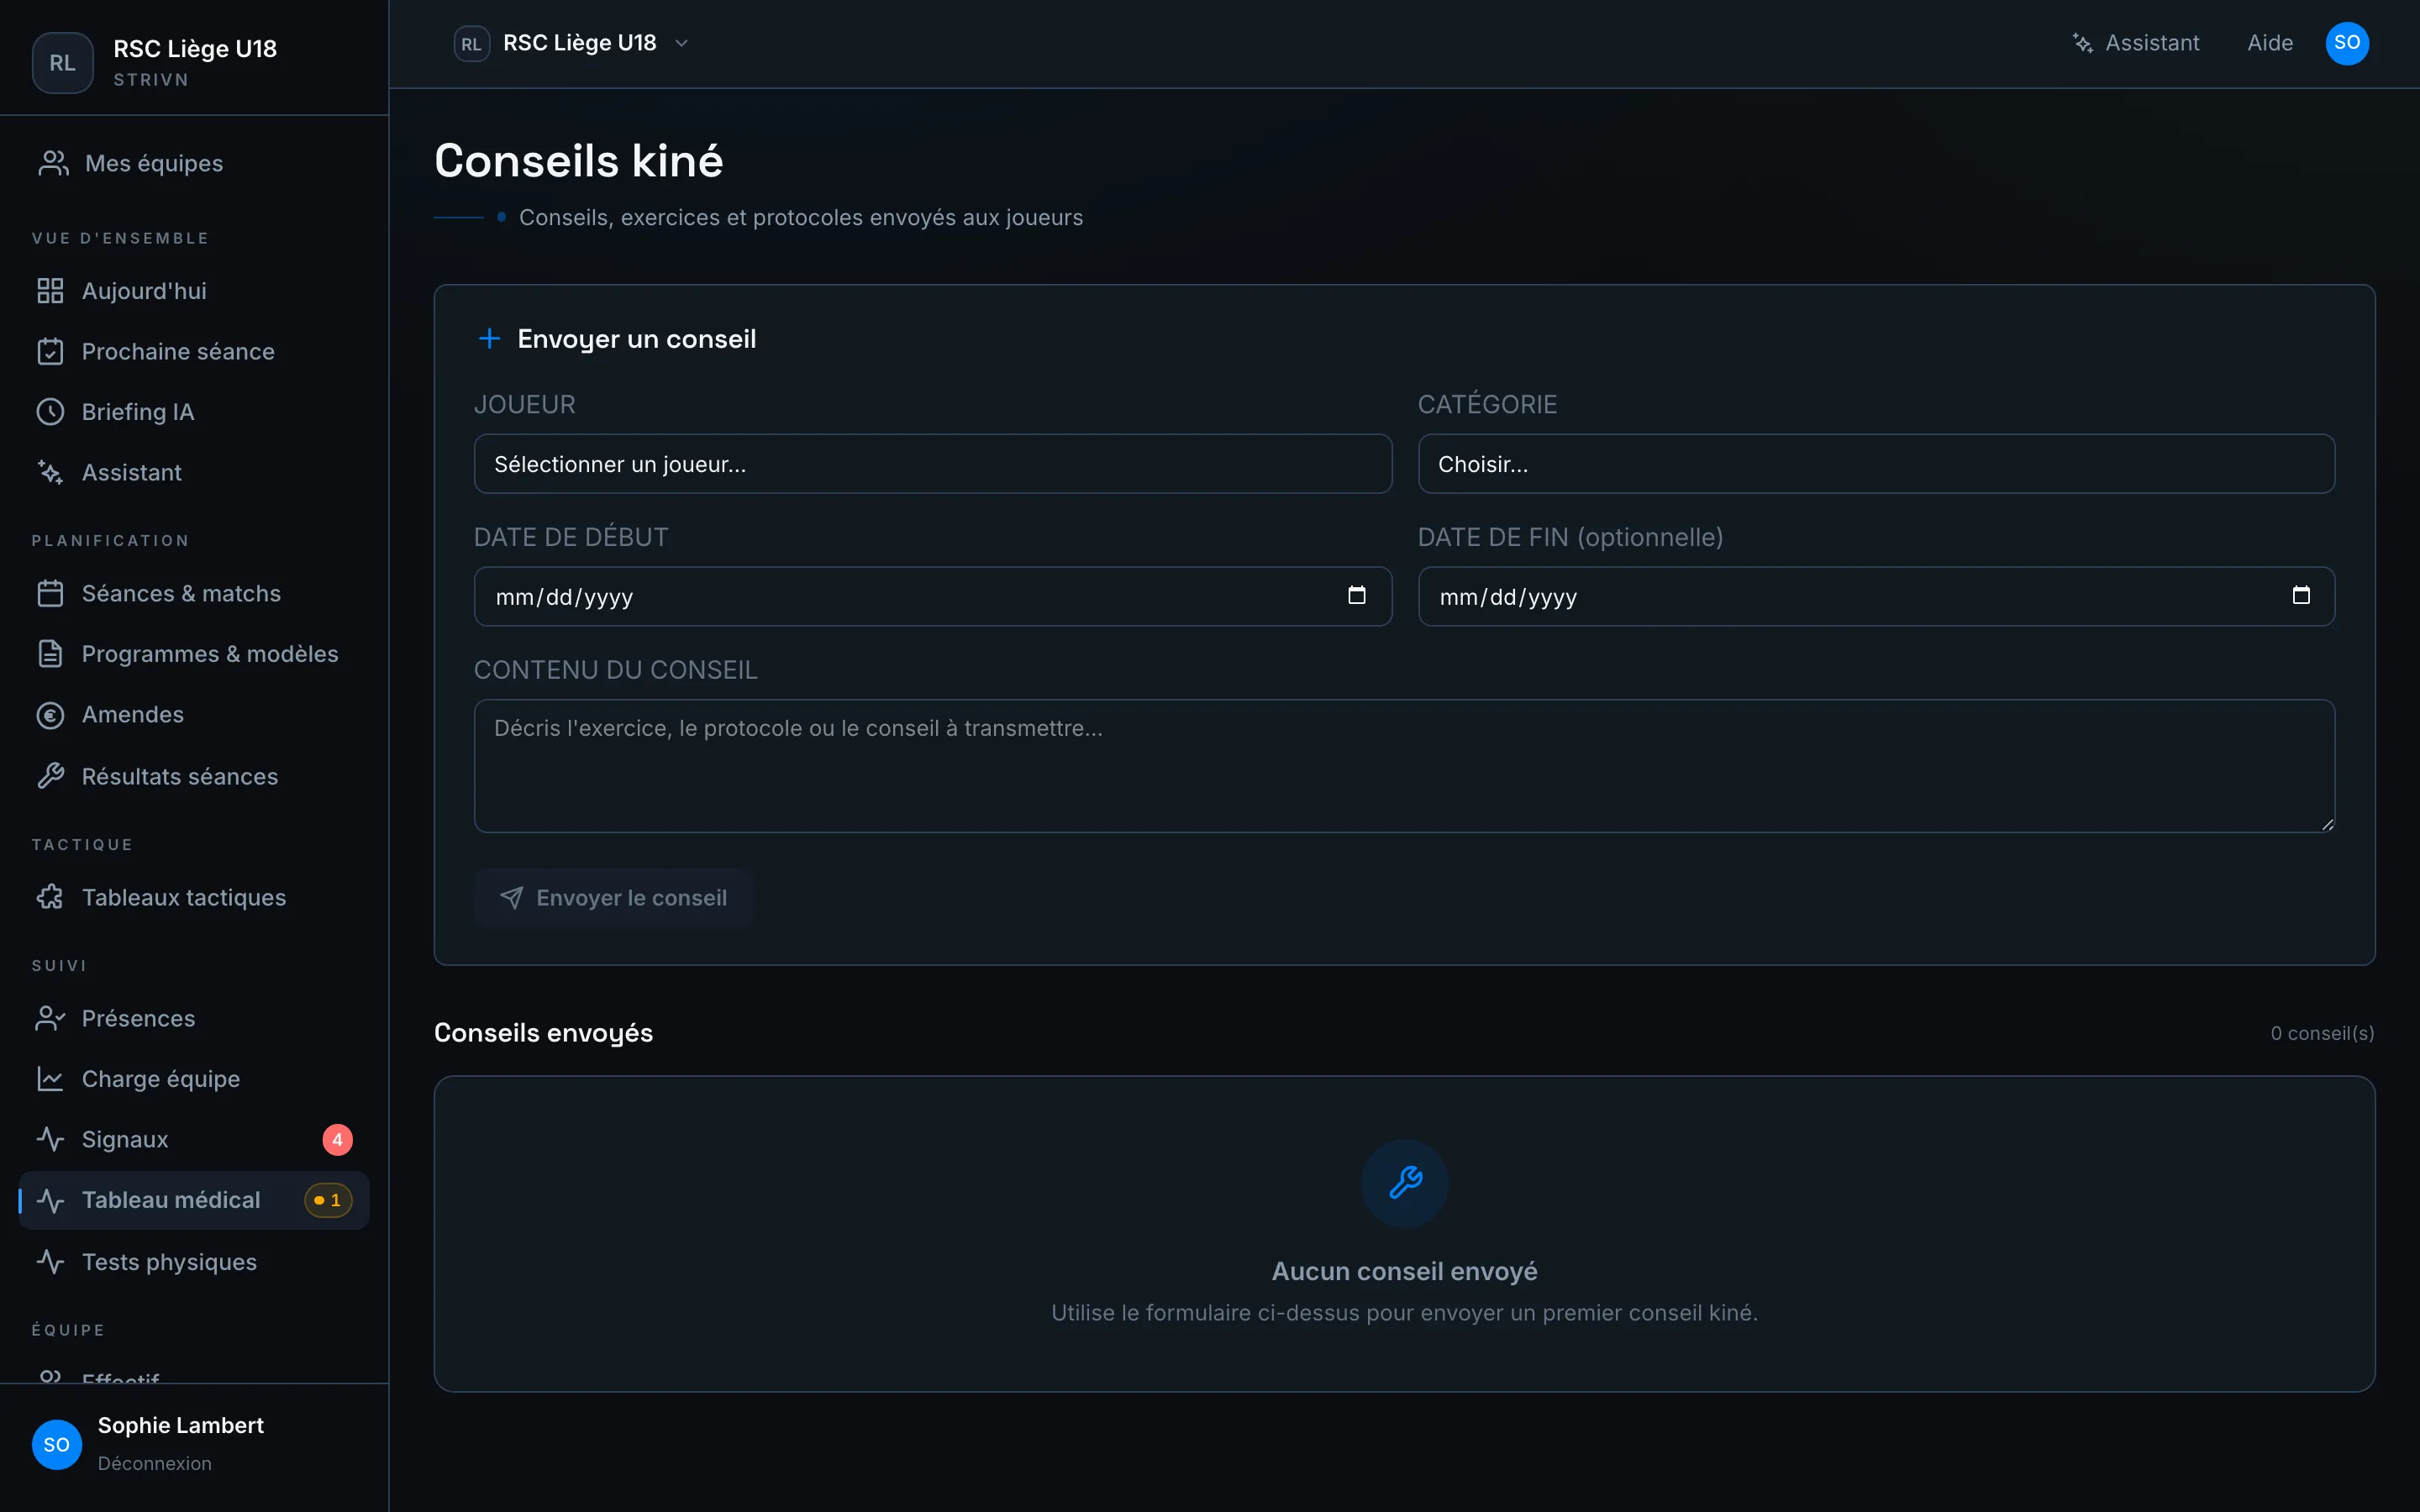Open Tests physiques section
Viewport: 2420px width, 1512px height.
click(194, 1262)
